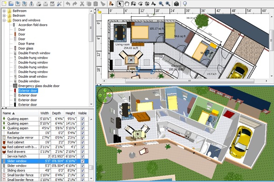Toggle visibility of Red cabinet with b... row
The width and height of the screenshot is (274, 182).
pos(82,147)
